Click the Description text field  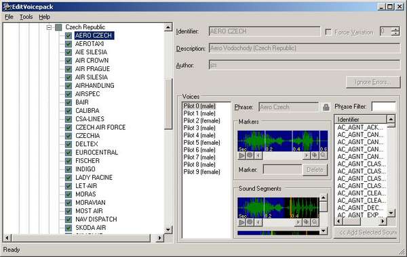305,49
